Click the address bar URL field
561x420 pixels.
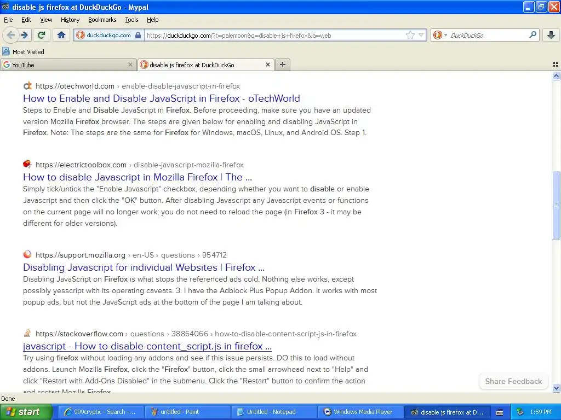[x=274, y=35]
